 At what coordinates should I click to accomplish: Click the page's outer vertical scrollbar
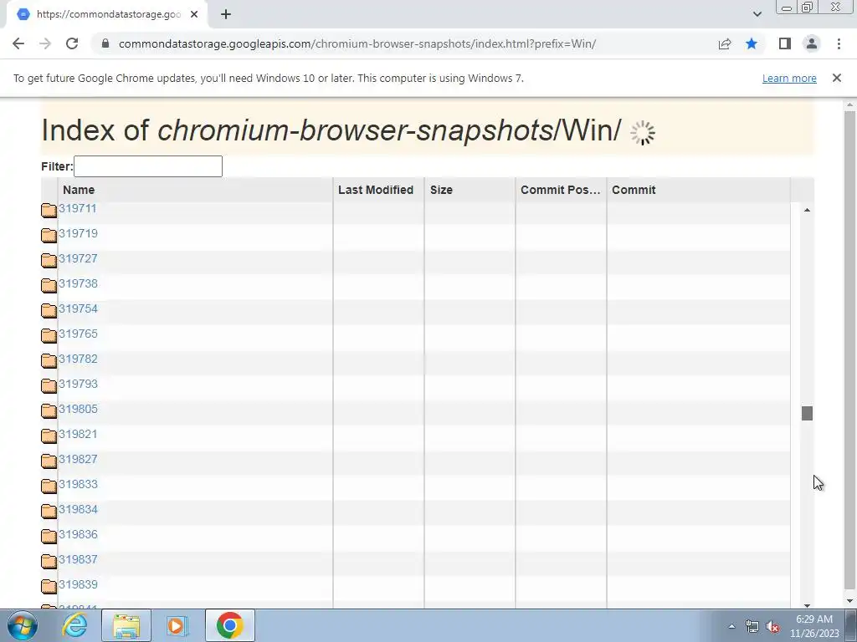[x=849, y=349]
